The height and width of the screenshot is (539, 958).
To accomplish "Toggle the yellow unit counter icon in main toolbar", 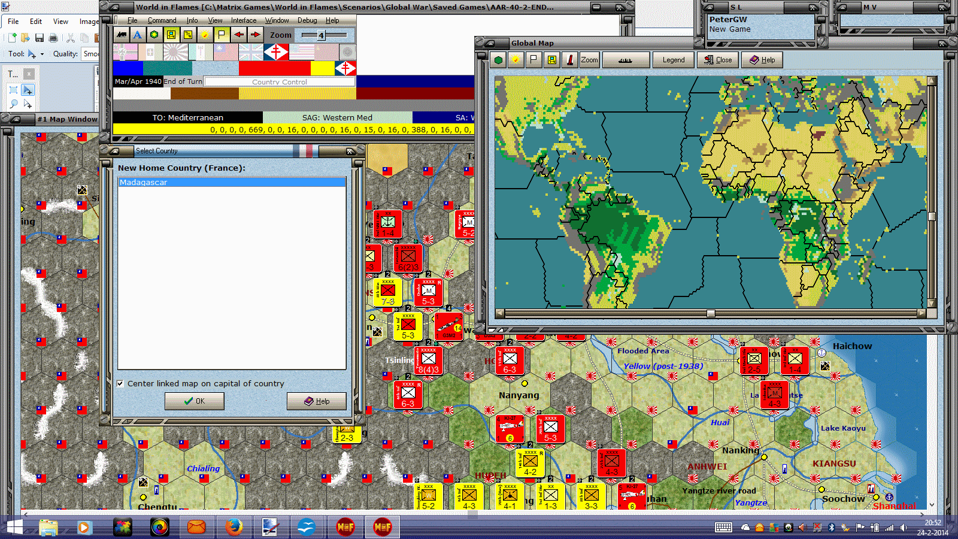I will (171, 35).
